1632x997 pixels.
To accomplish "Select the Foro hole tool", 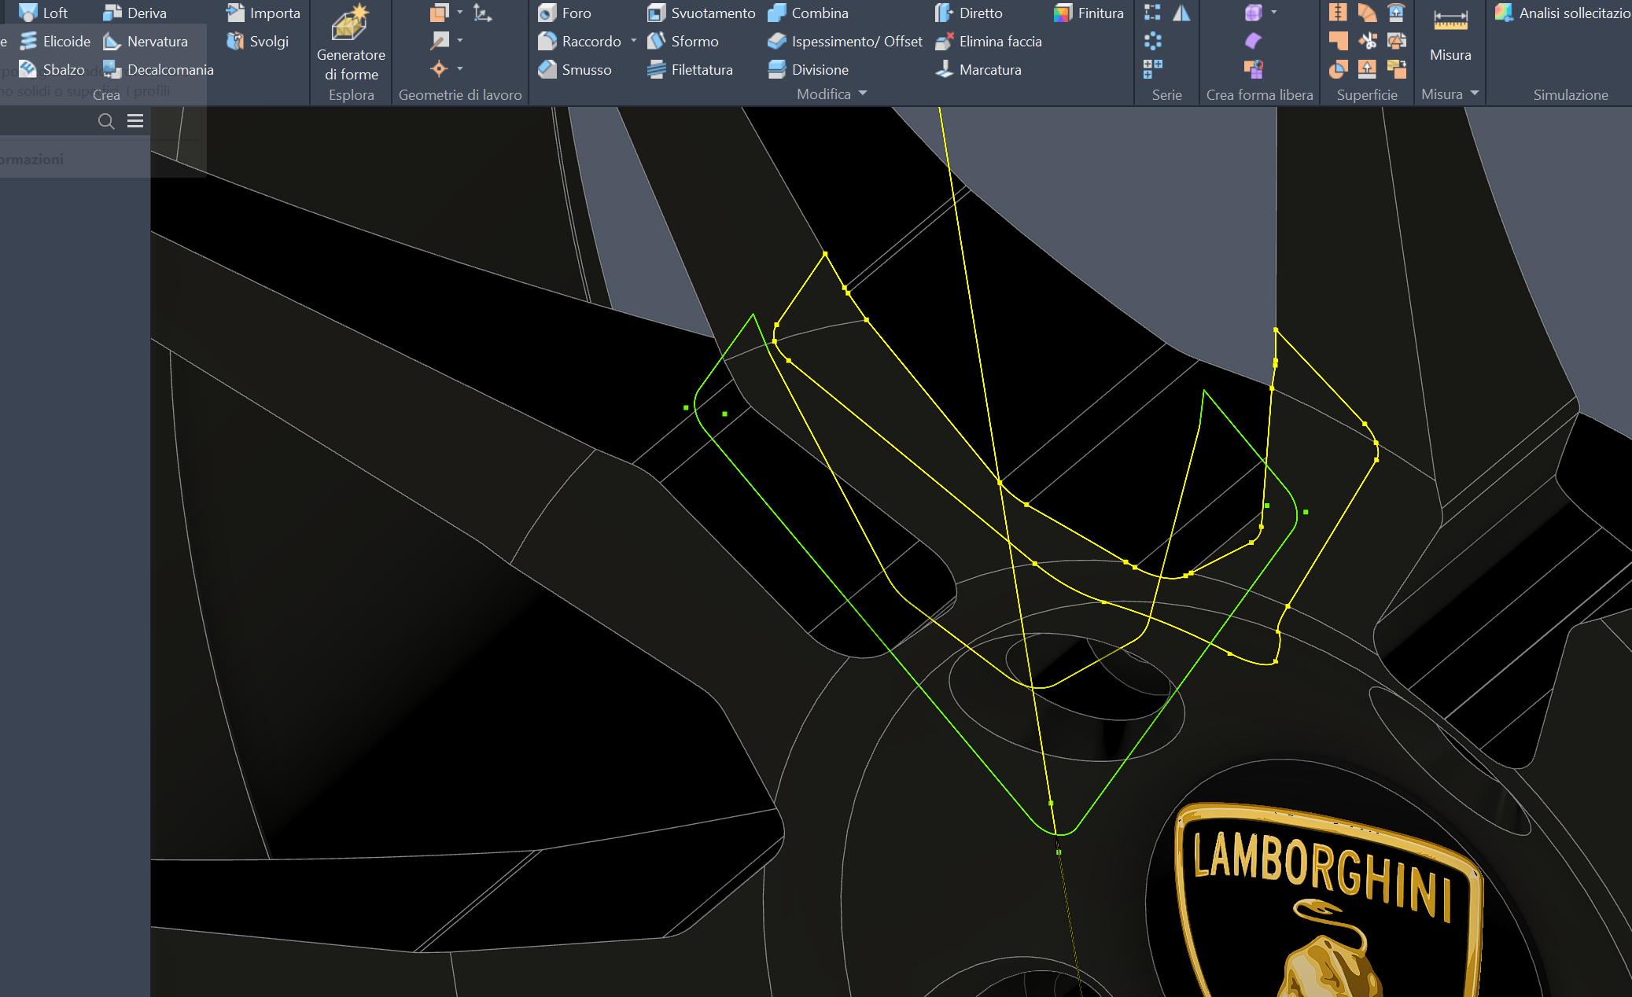I will pyautogui.click(x=564, y=13).
